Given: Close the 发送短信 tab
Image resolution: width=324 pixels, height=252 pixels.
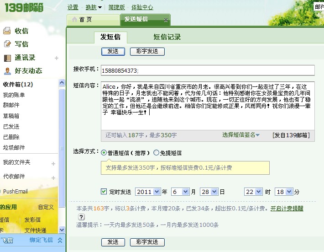Looking at the screenshot, I should (166, 20).
